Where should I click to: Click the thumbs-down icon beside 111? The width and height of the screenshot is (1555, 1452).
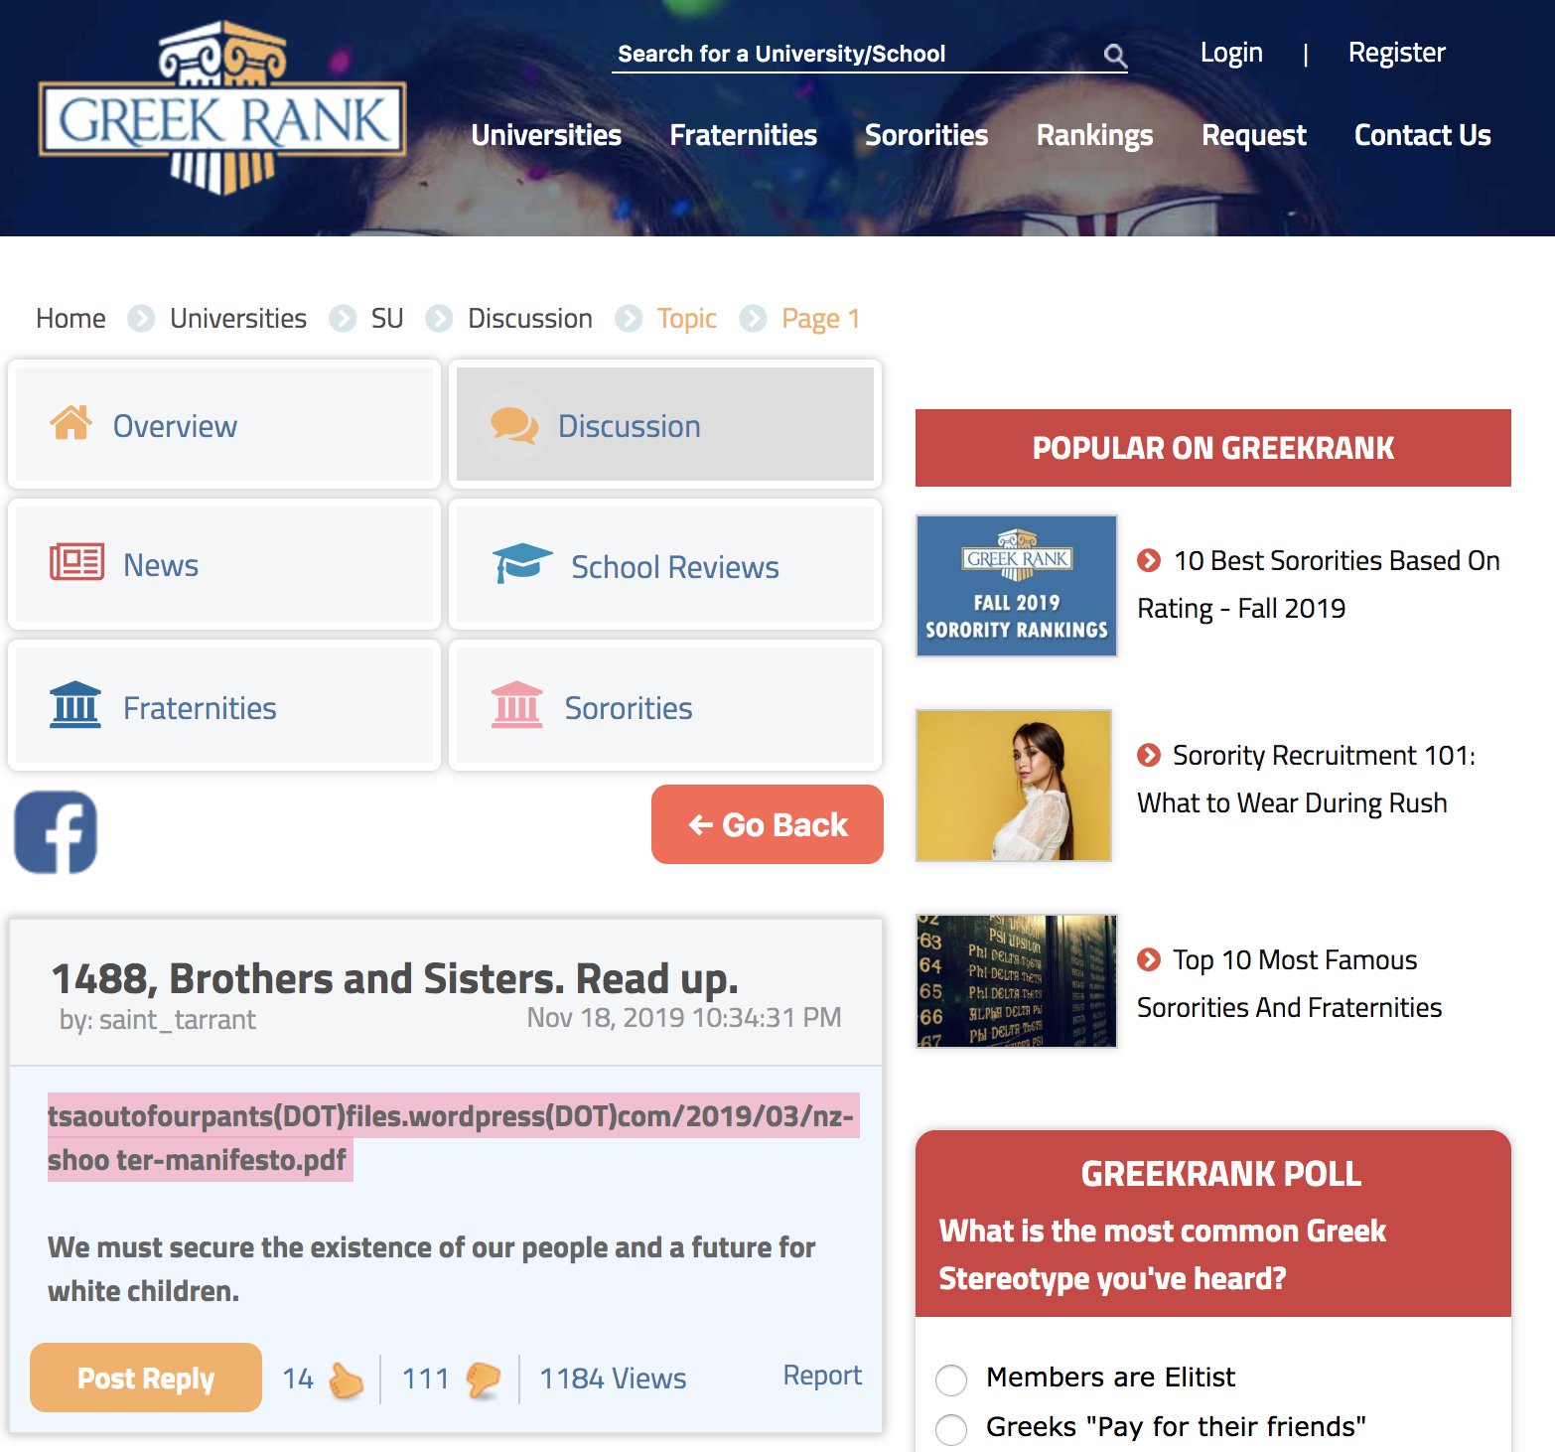tap(484, 1379)
